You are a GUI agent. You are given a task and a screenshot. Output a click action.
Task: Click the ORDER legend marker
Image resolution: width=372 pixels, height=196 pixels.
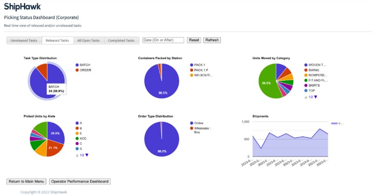tap(77, 70)
